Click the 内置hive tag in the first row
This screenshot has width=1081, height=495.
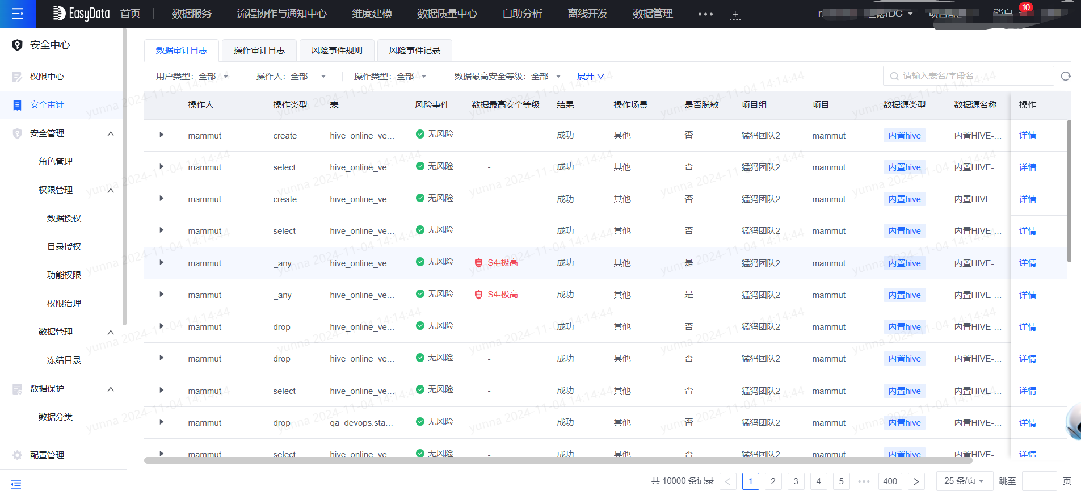tap(905, 135)
